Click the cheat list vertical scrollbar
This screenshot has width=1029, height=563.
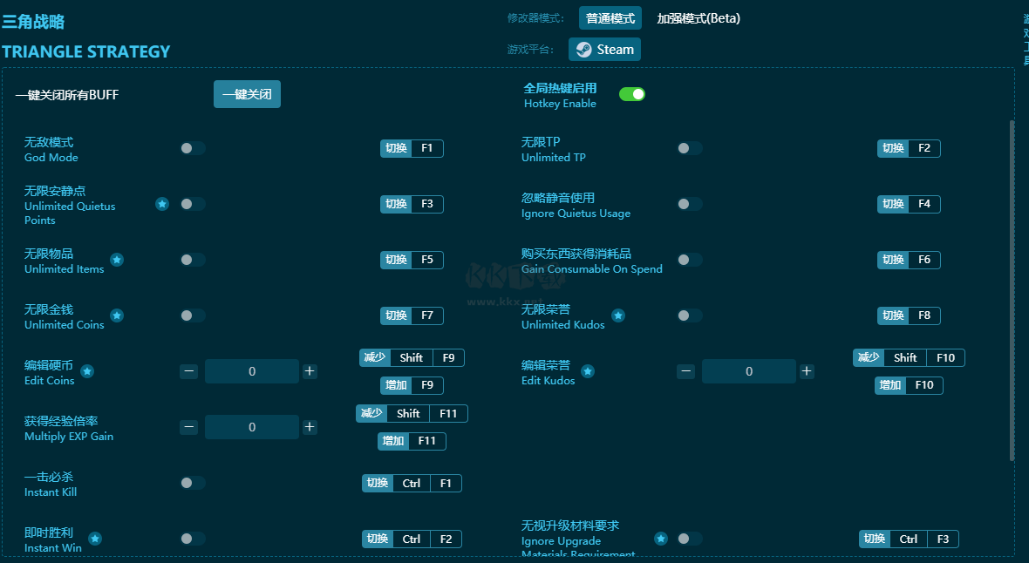(1012, 290)
